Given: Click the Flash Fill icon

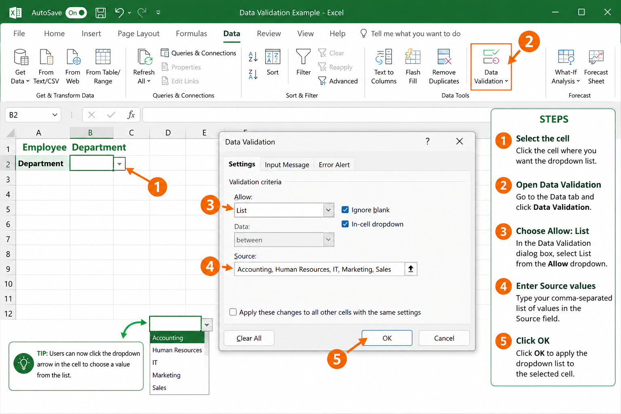Looking at the screenshot, I should pyautogui.click(x=413, y=57).
